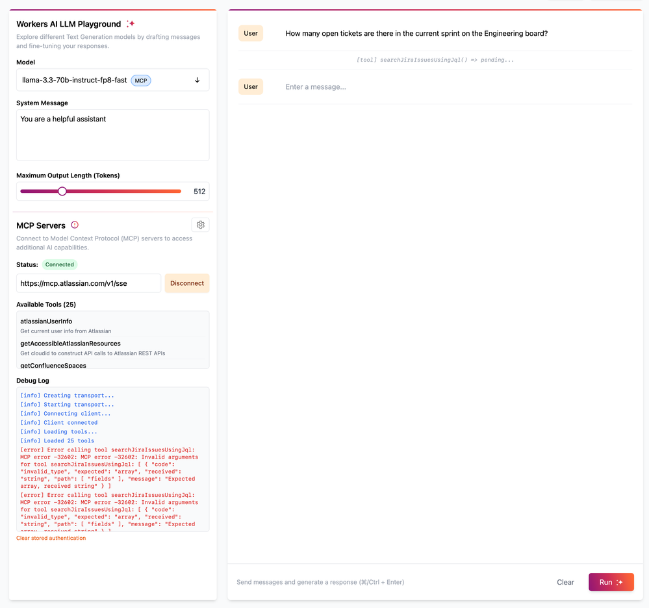Expand the model dropdown arrow
649x608 pixels.
click(x=197, y=80)
